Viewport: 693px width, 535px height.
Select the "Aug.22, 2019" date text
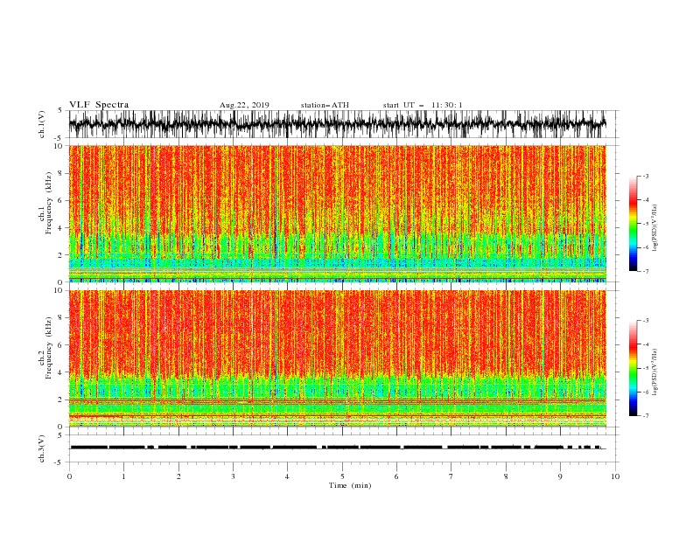(244, 105)
